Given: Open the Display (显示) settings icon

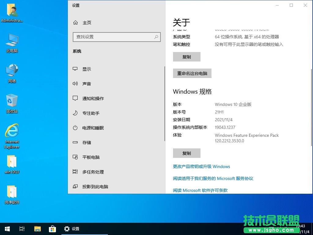Looking at the screenshot, I should point(75,69).
